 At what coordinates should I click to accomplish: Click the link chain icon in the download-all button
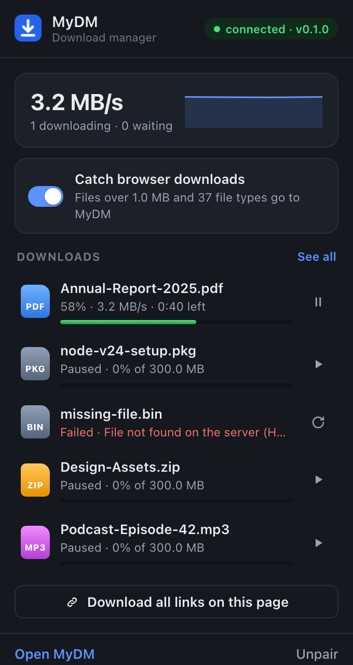pos(73,602)
